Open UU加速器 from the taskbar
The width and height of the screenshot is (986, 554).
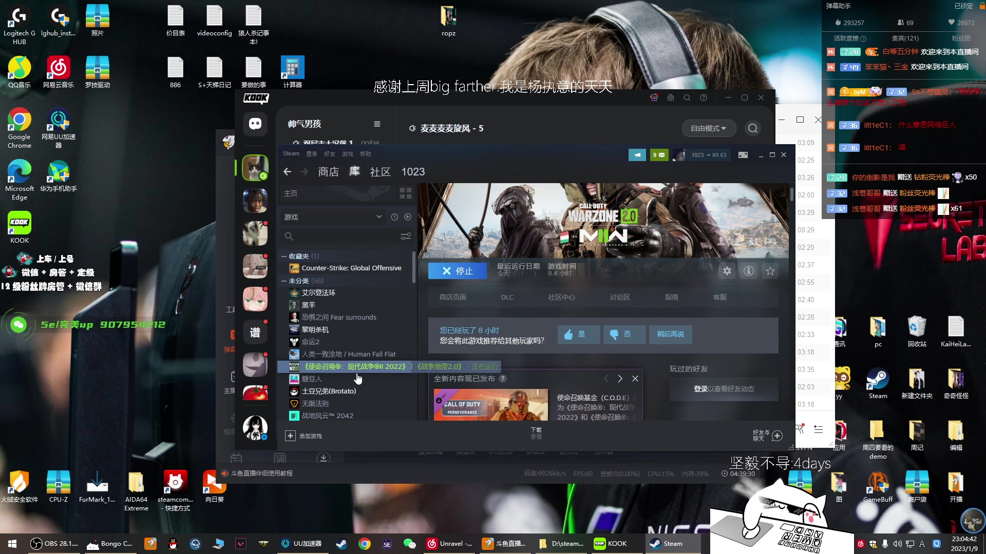pyautogui.click(x=302, y=544)
